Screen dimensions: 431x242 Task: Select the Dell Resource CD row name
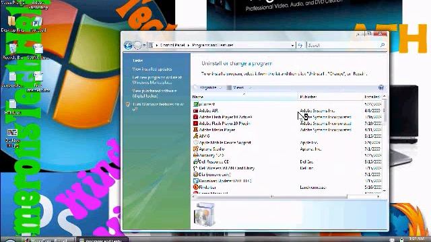(x=214, y=161)
